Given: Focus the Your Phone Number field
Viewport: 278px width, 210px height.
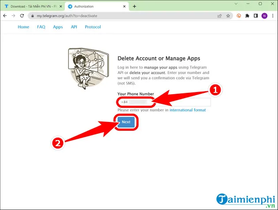Looking at the screenshot, I should (164, 102).
